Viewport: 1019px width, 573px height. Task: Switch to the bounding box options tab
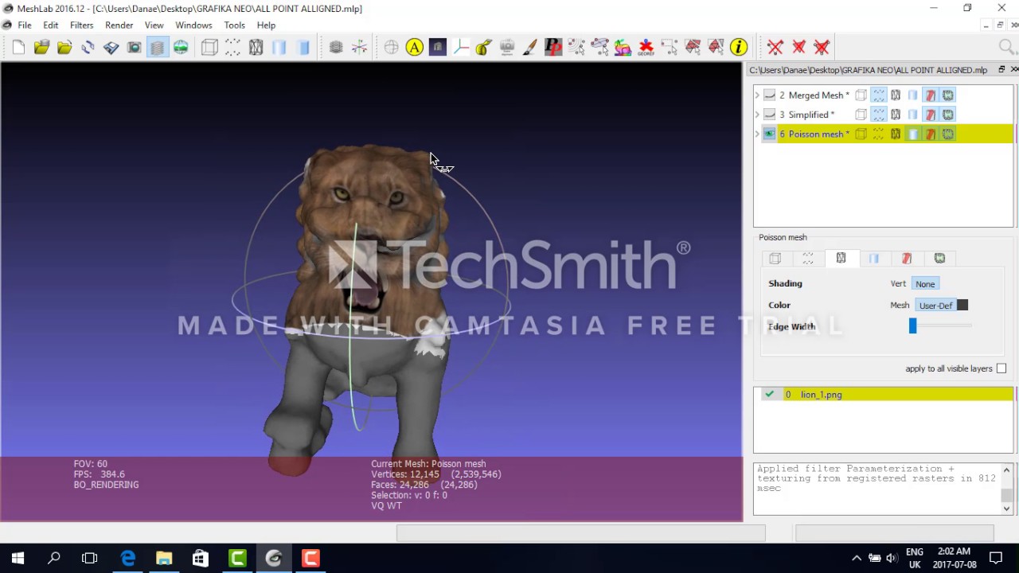coord(775,258)
